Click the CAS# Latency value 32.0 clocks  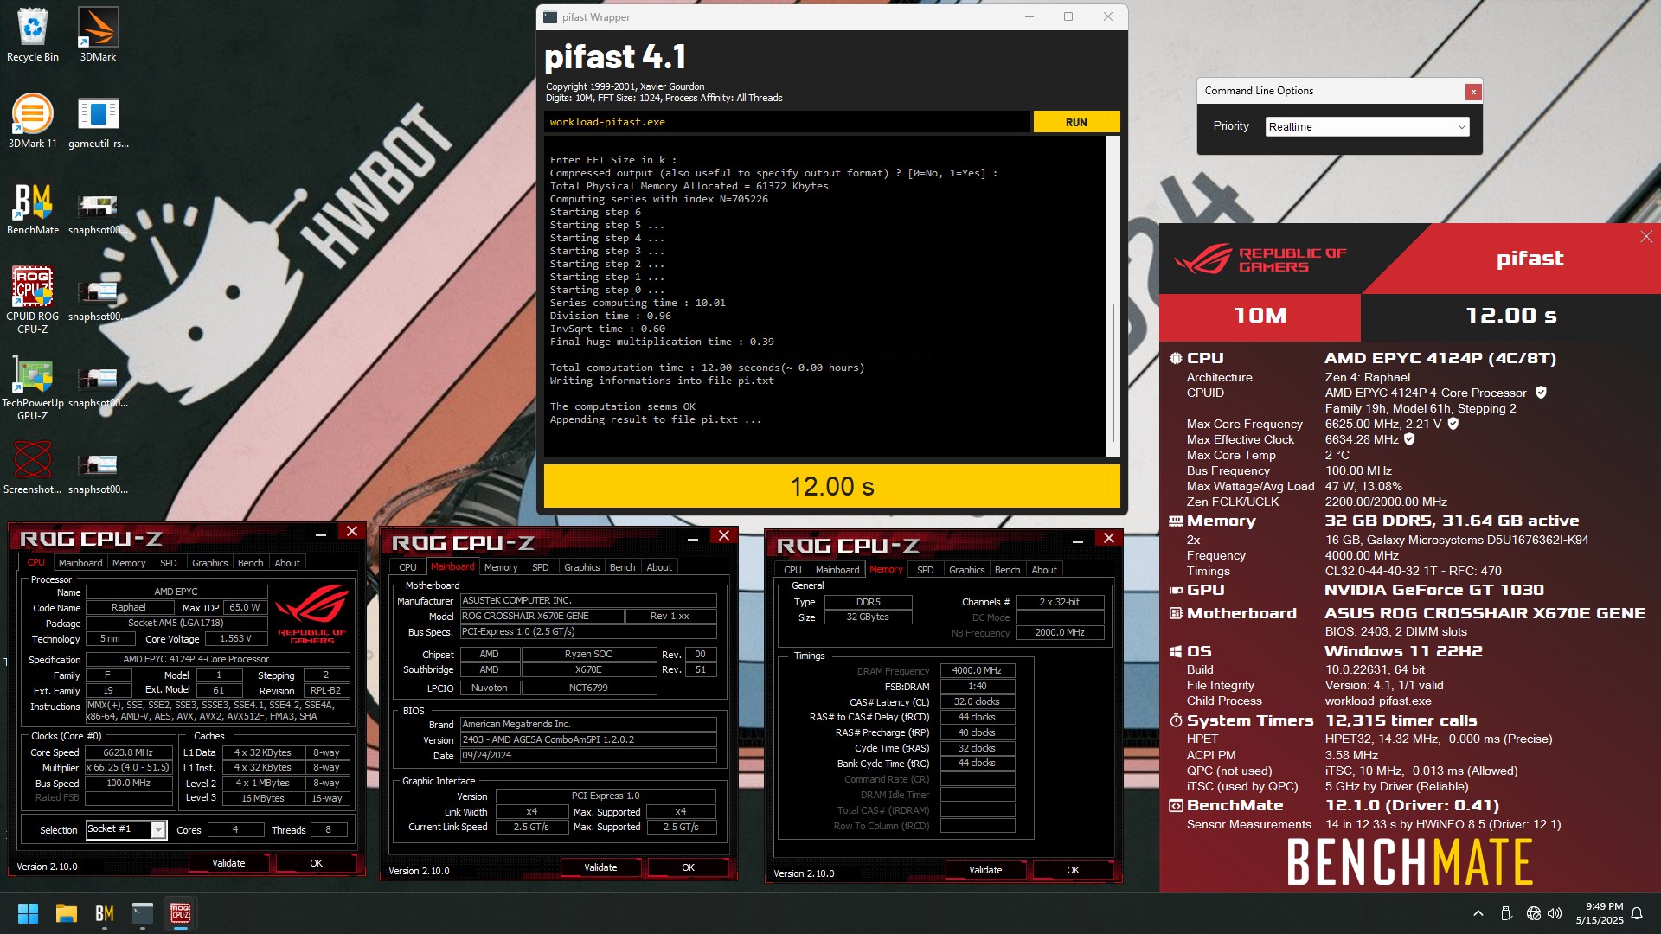pos(977,701)
